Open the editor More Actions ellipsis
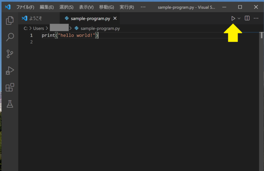This screenshot has height=171, width=264. pyautogui.click(x=256, y=18)
